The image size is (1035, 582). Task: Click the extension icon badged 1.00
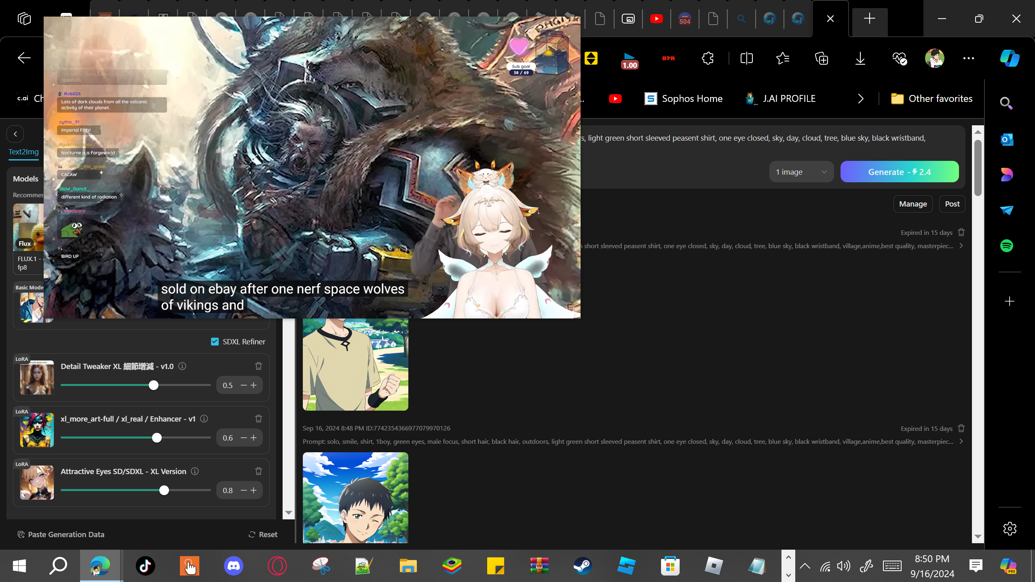pyautogui.click(x=629, y=60)
